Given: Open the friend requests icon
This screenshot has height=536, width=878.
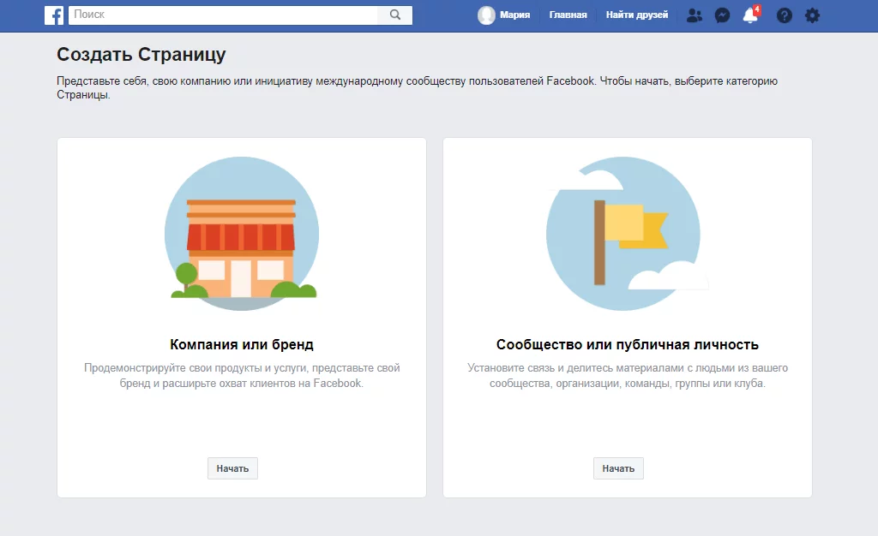Looking at the screenshot, I should pos(695,15).
